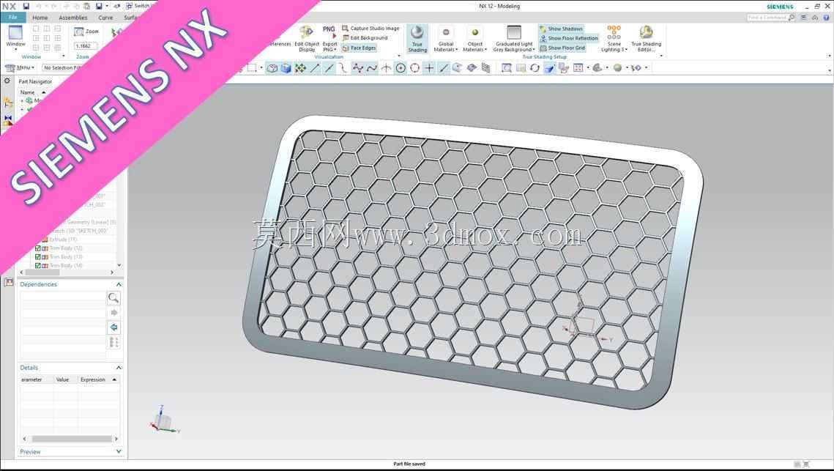Click the circle with center point snap icon
Image resolution: width=834 pixels, height=471 pixels.
[401, 68]
